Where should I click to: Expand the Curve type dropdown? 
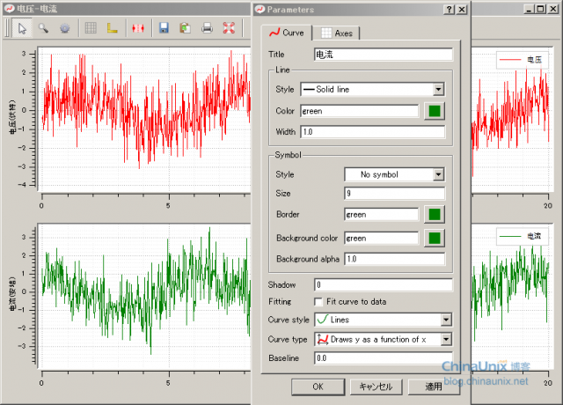pyautogui.click(x=446, y=339)
